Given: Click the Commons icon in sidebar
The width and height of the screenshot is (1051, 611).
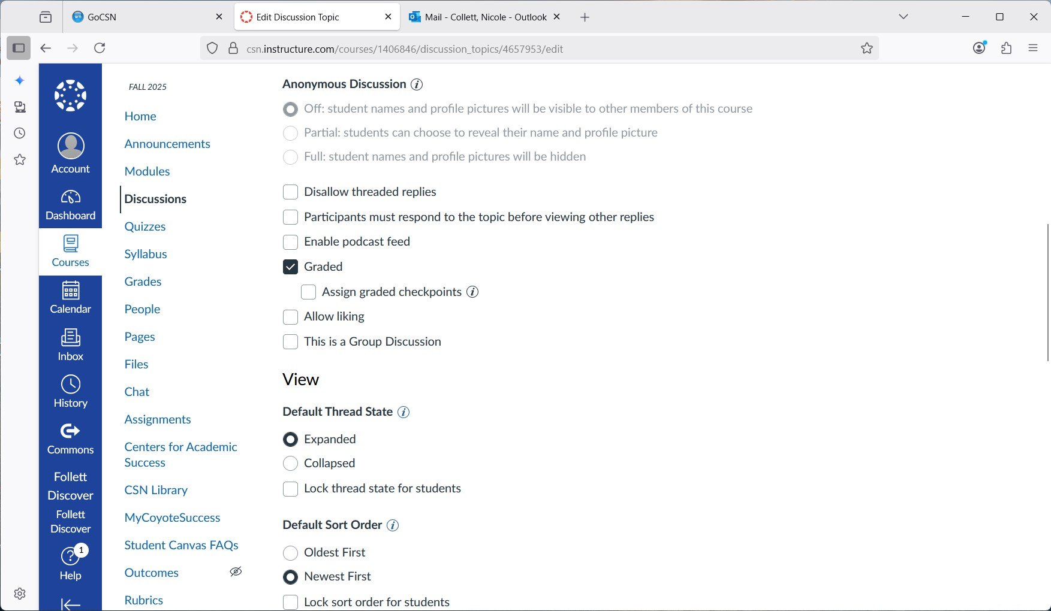Looking at the screenshot, I should coord(70,431).
